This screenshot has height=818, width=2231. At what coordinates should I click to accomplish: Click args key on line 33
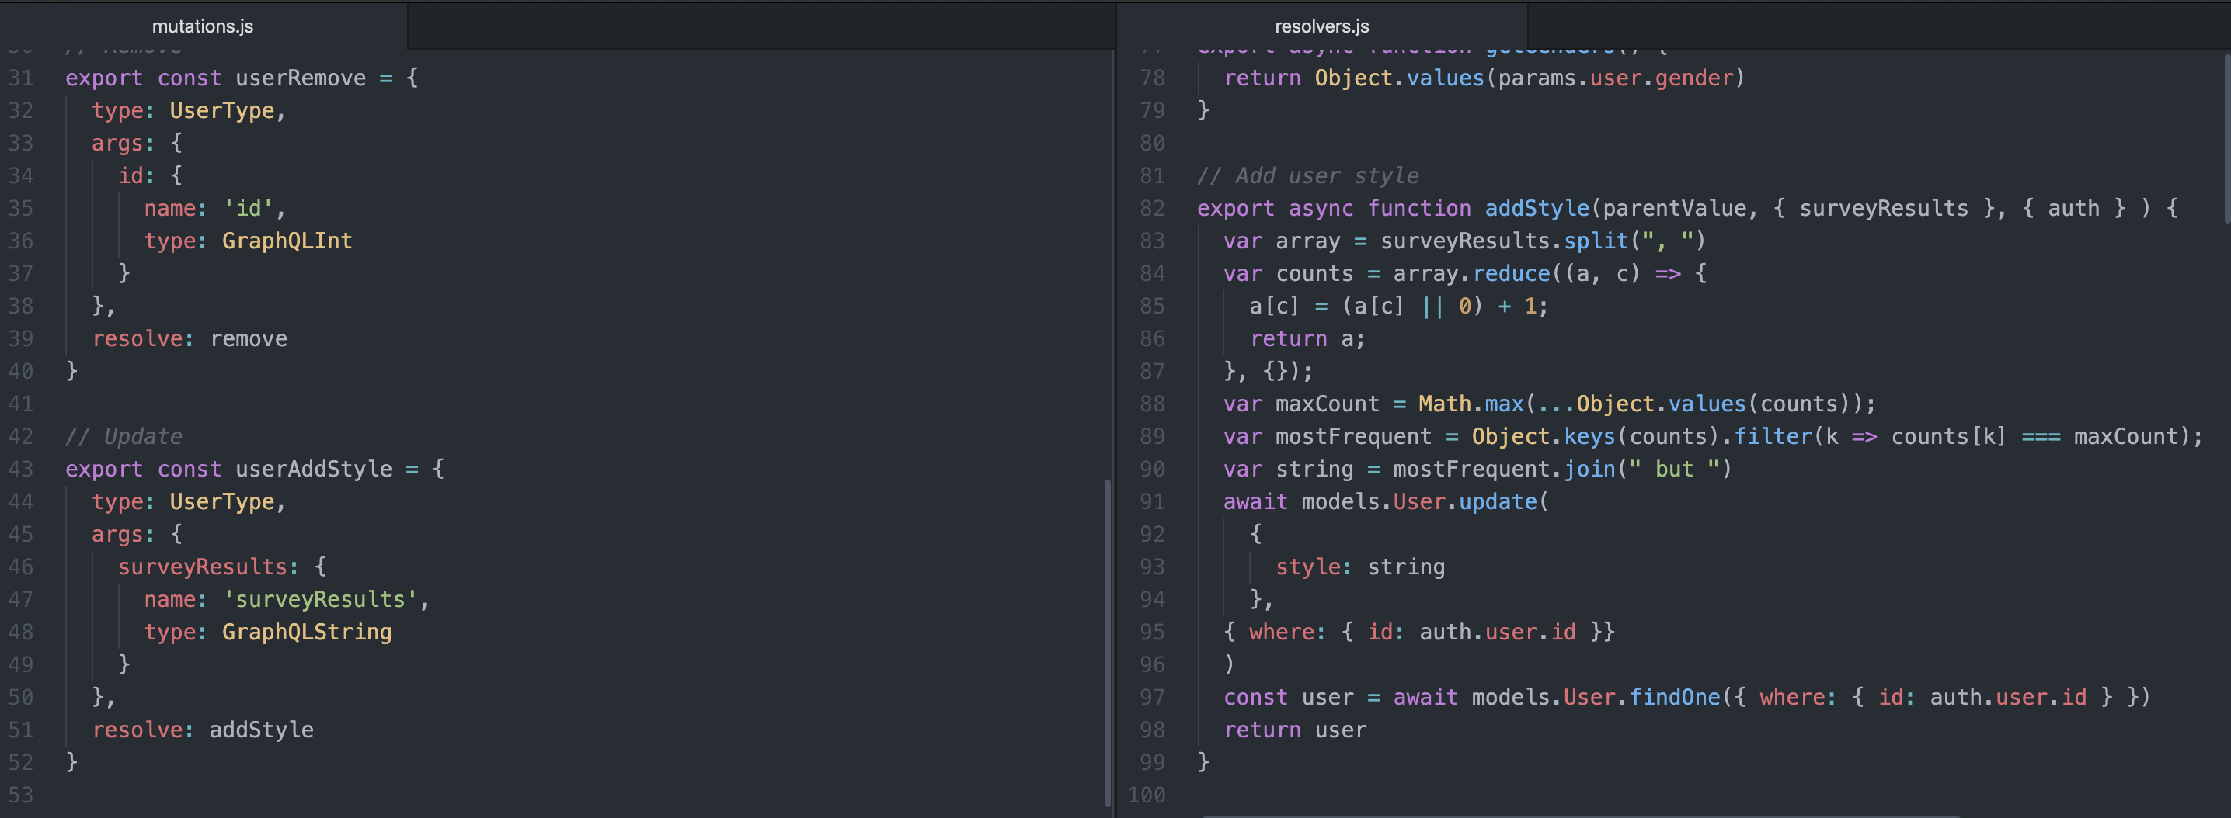(118, 143)
